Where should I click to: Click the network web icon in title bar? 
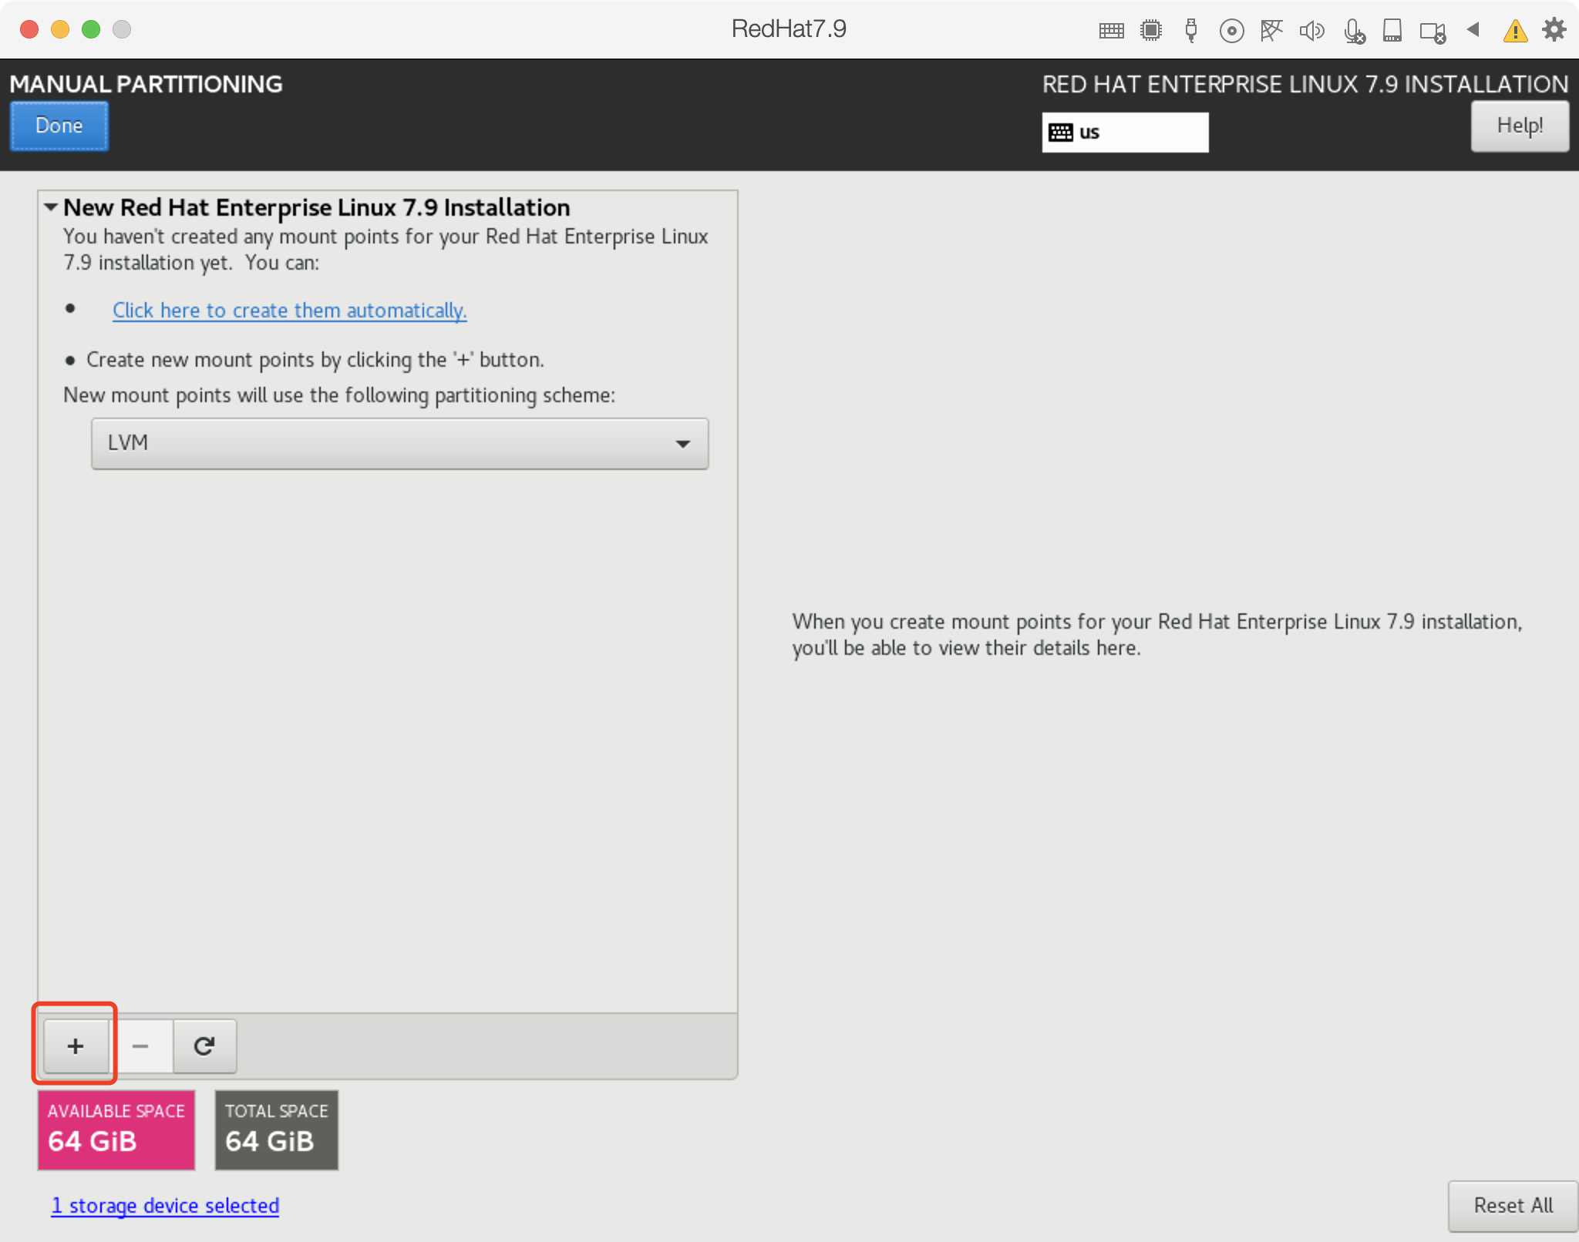pos(1271,31)
